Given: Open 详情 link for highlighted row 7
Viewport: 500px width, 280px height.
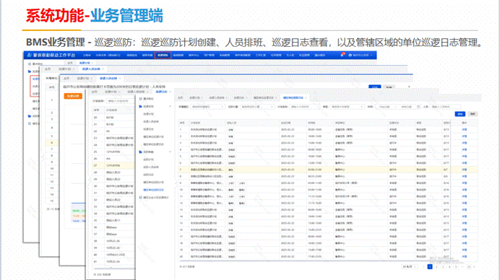Looking at the screenshot, I should pos(465,170).
